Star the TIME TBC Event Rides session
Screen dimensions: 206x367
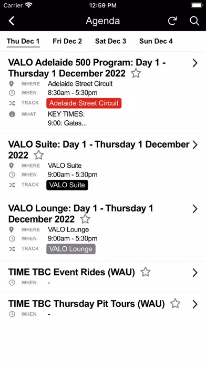coord(146,272)
